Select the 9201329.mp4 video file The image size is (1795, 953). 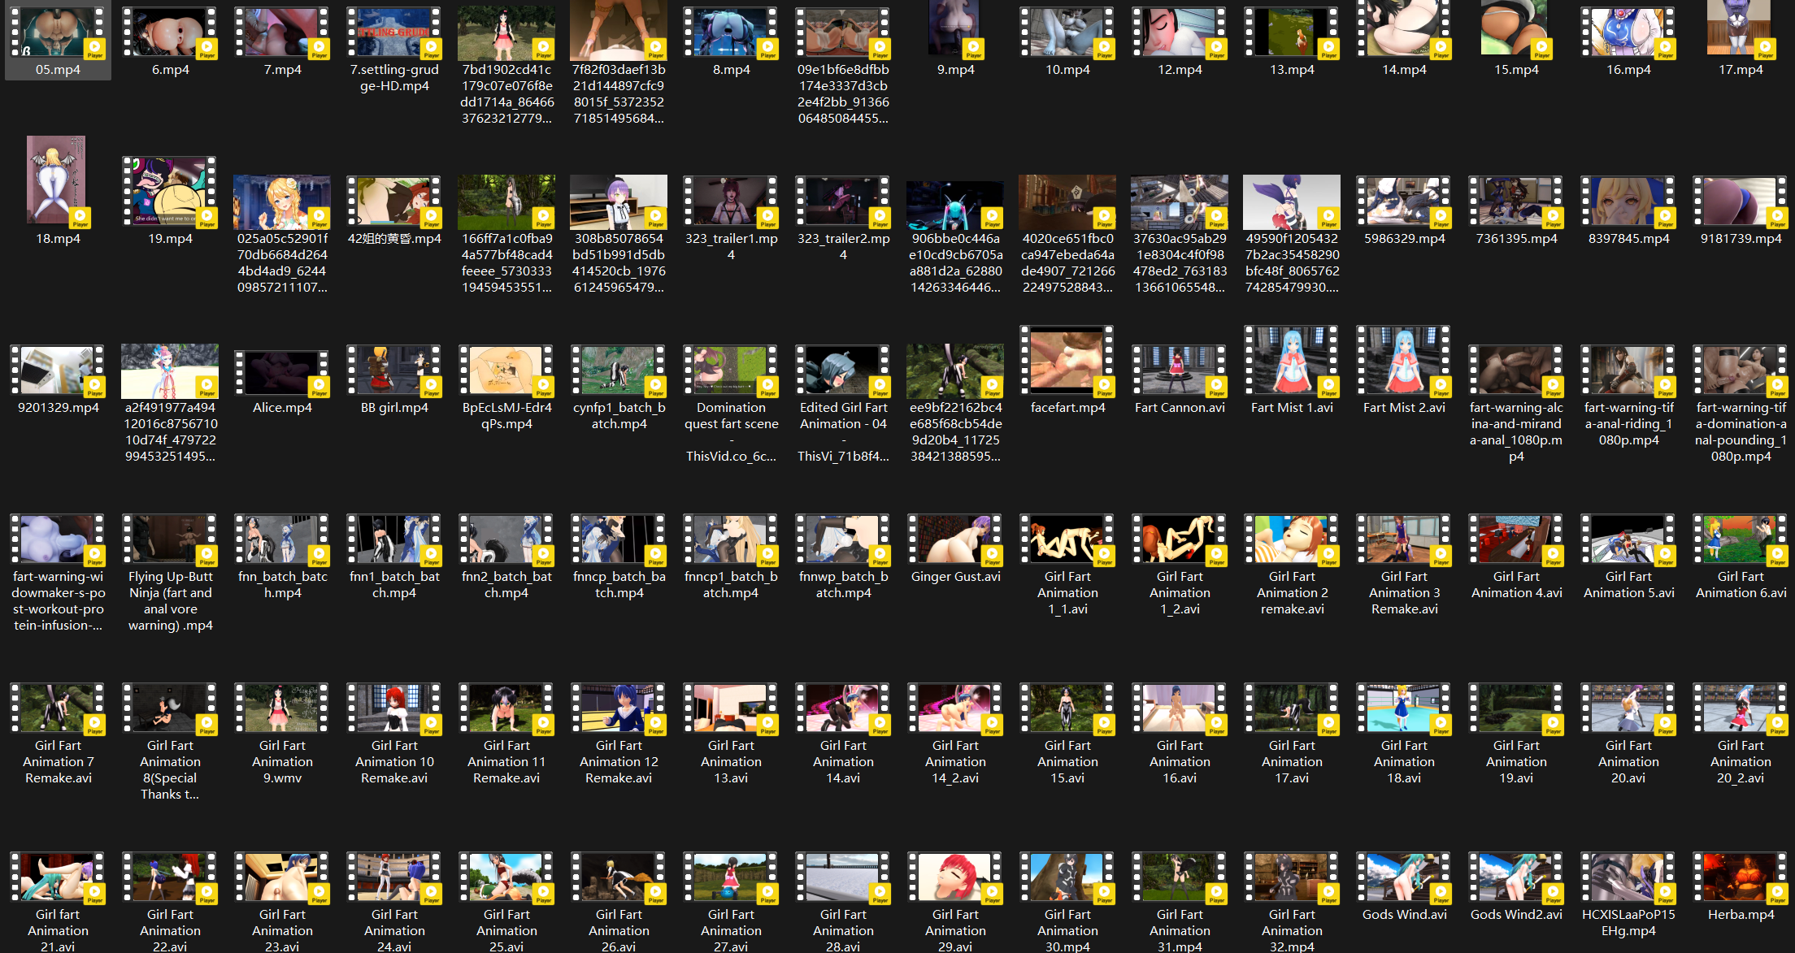pyautogui.click(x=57, y=370)
